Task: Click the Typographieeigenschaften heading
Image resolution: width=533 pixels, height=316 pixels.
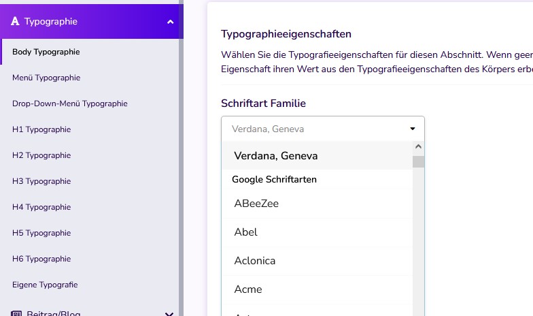Action: (x=286, y=34)
